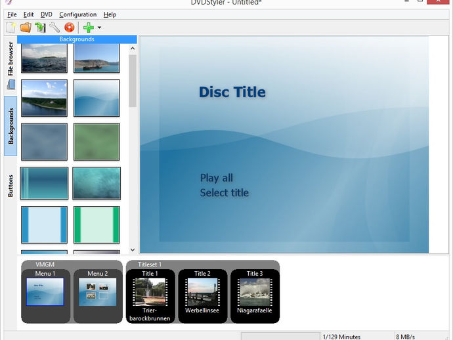The width and height of the screenshot is (453, 340).
Task: Expand the Add button dropdown arrow
Action: click(x=99, y=28)
